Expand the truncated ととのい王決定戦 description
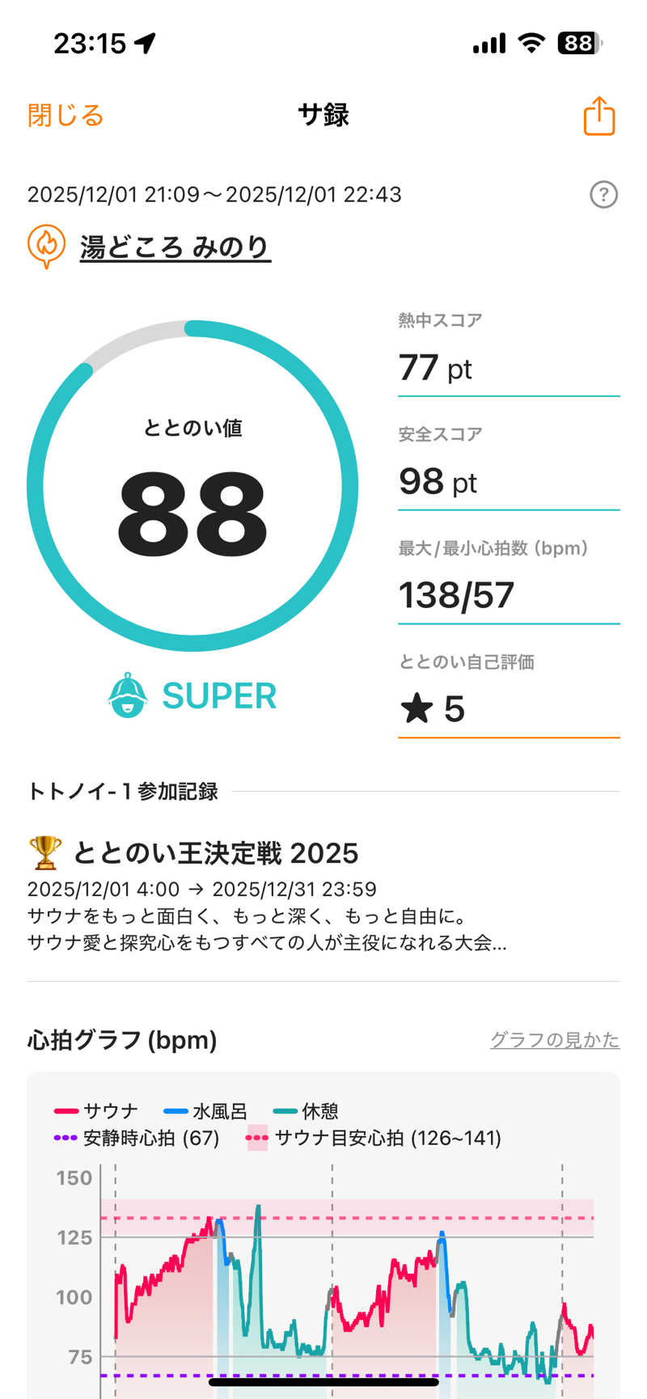 point(267,943)
